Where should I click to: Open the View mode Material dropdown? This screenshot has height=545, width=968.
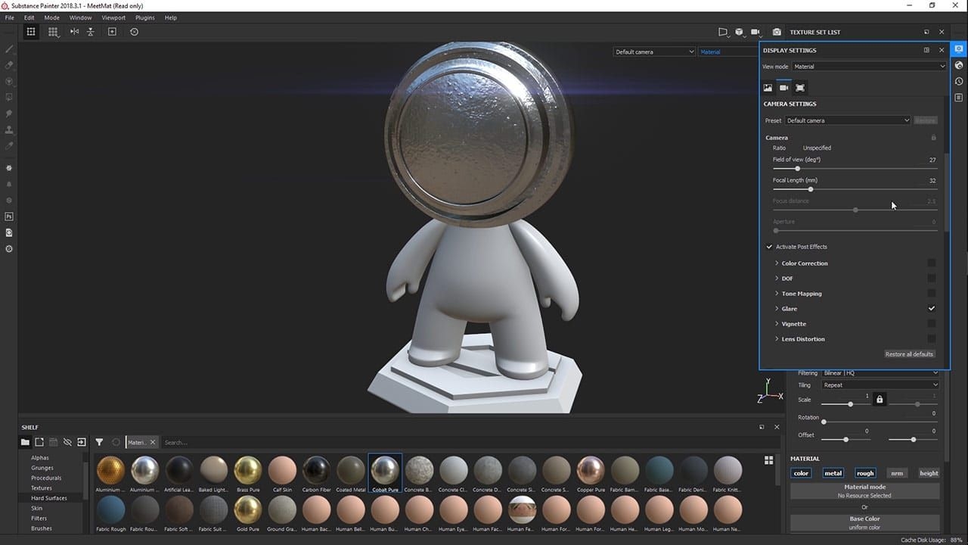[869, 67]
